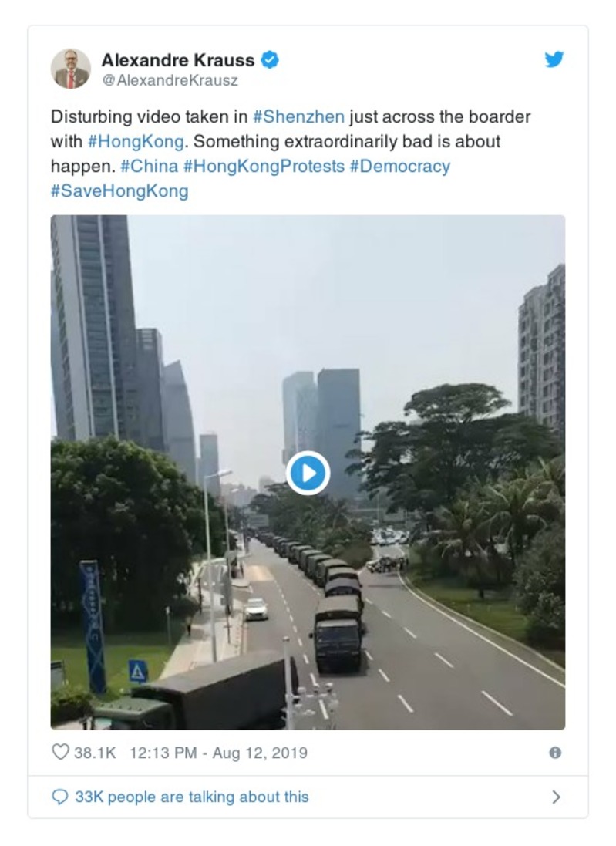Open the @AlexandreKrausz handle
This screenshot has height=846, width=616.
coord(170,80)
